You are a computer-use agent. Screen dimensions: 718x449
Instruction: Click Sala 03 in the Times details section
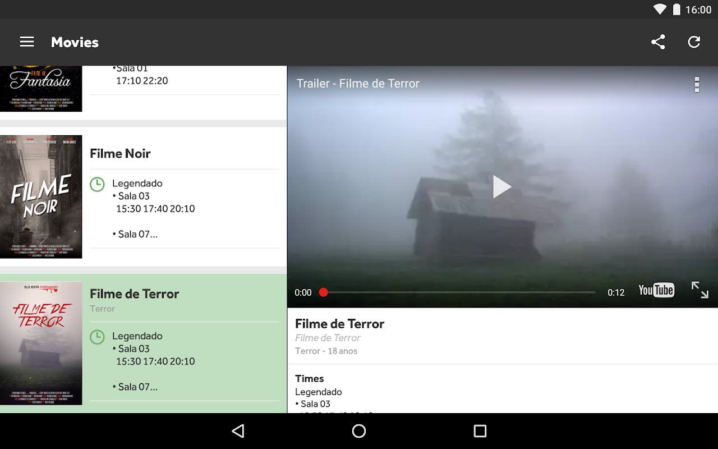click(312, 404)
